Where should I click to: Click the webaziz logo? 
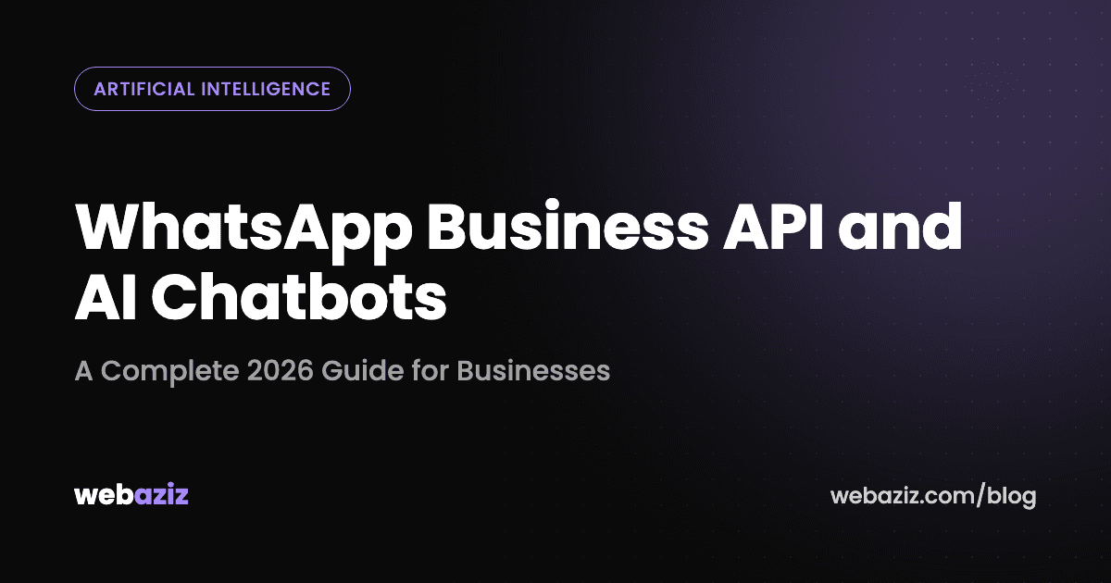pos(131,494)
